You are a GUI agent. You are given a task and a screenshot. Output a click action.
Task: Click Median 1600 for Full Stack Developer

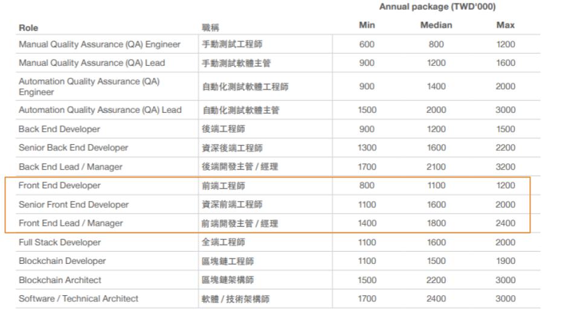pyautogui.click(x=436, y=242)
